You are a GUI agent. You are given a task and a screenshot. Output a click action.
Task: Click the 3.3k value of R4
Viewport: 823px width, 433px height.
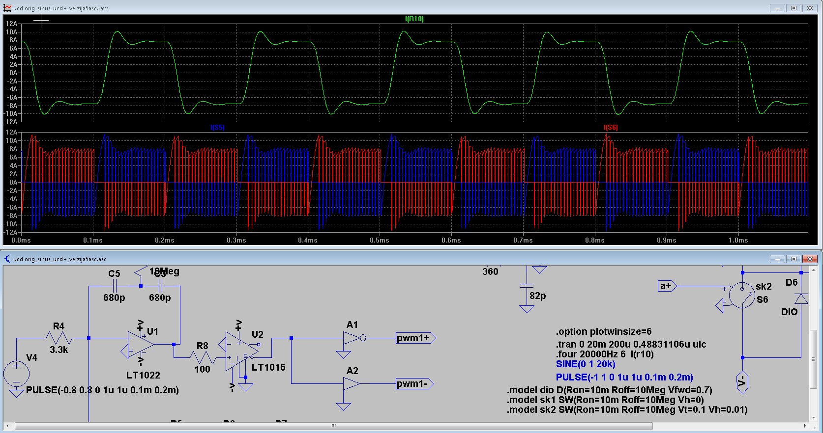59,350
